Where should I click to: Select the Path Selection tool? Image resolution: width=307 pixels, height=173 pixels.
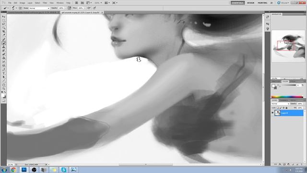point(4,77)
